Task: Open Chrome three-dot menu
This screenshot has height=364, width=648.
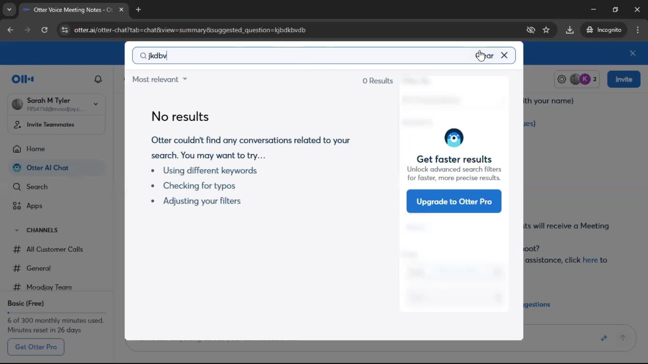Action: pyautogui.click(x=638, y=30)
